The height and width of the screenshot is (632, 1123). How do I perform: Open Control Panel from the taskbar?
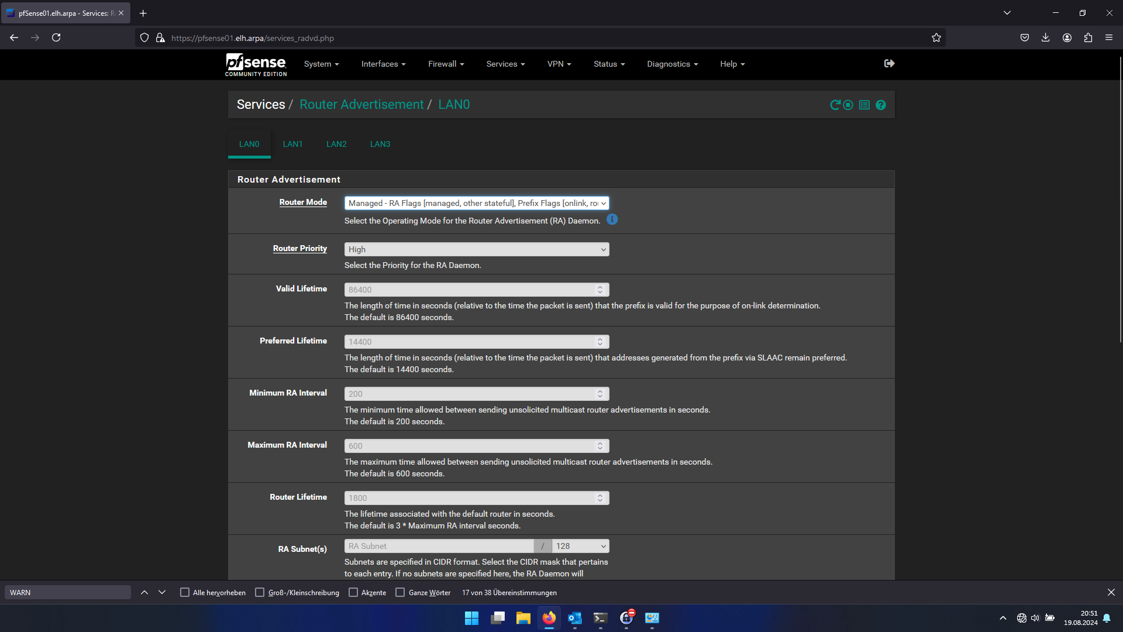click(652, 618)
